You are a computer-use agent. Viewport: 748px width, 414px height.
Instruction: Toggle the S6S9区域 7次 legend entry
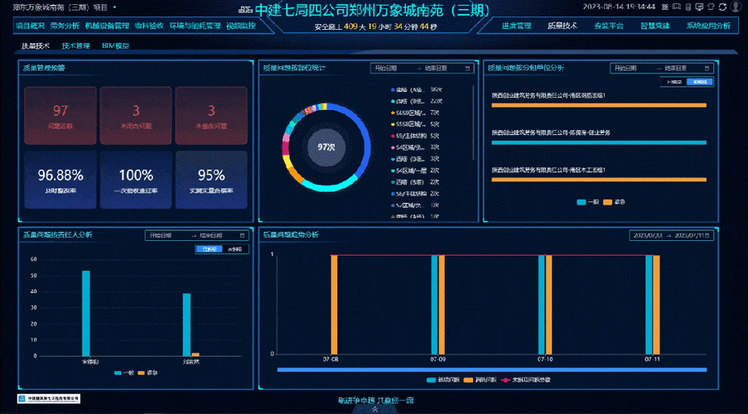415,113
